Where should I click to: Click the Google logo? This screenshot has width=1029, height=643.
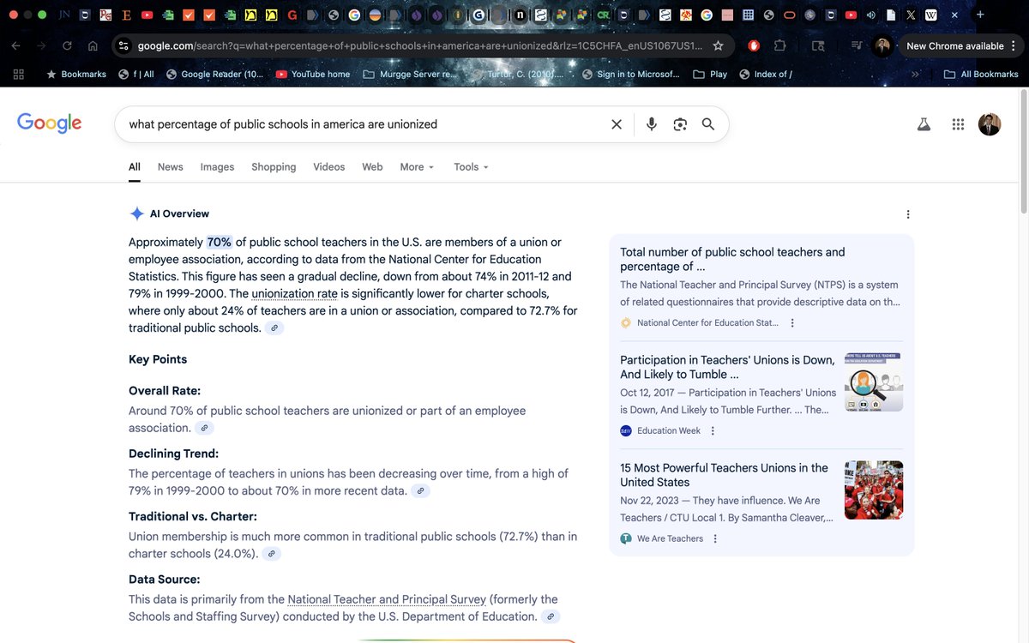[50, 123]
